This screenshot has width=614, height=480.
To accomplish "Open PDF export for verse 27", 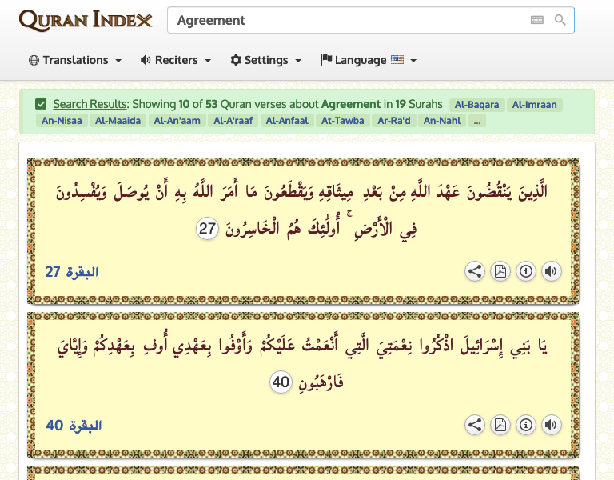I will coord(500,271).
